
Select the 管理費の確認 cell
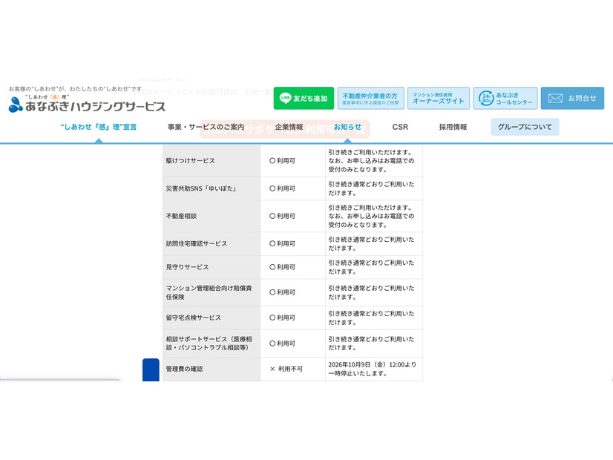point(212,369)
